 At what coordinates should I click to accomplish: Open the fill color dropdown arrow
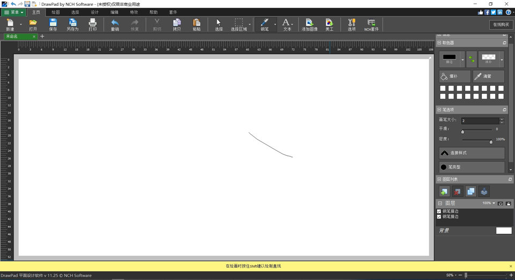pos(502,59)
